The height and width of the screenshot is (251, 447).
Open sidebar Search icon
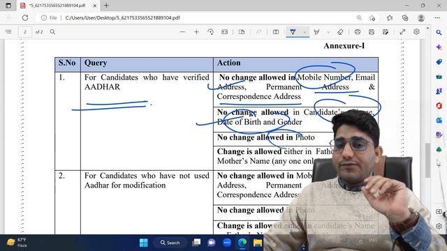click(x=439, y=33)
